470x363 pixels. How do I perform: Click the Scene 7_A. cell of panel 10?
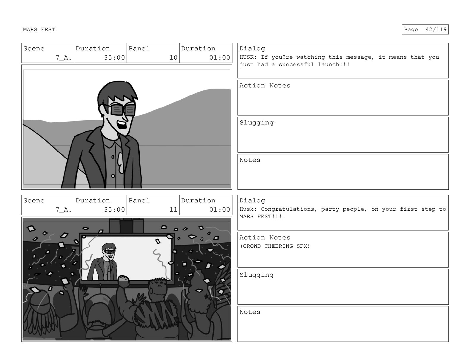(48, 53)
